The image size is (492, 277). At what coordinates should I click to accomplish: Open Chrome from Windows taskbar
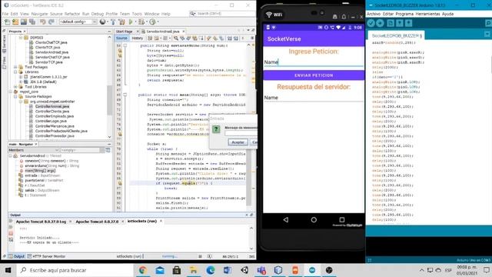[143, 270]
